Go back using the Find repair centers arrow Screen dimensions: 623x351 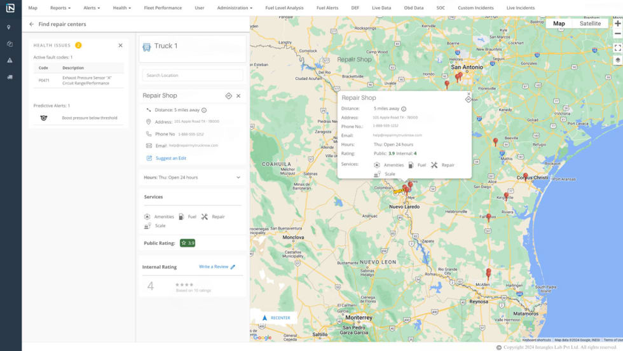(x=32, y=24)
